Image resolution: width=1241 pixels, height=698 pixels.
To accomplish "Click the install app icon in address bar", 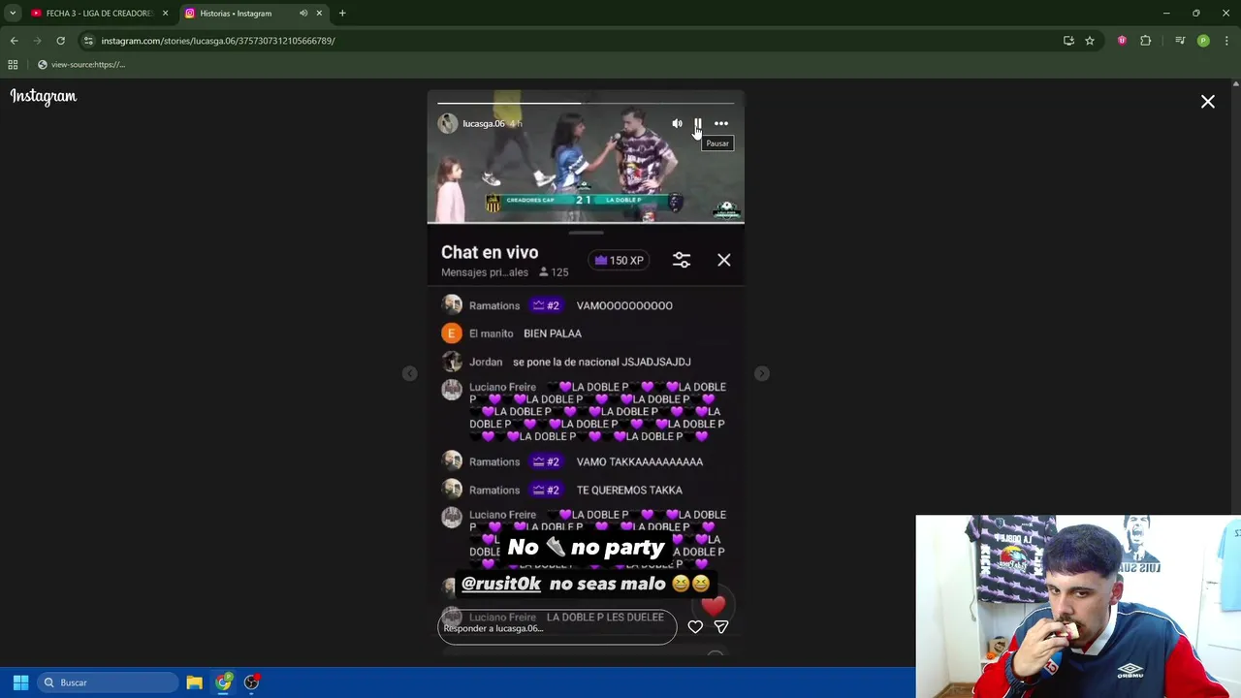I will coord(1068,41).
